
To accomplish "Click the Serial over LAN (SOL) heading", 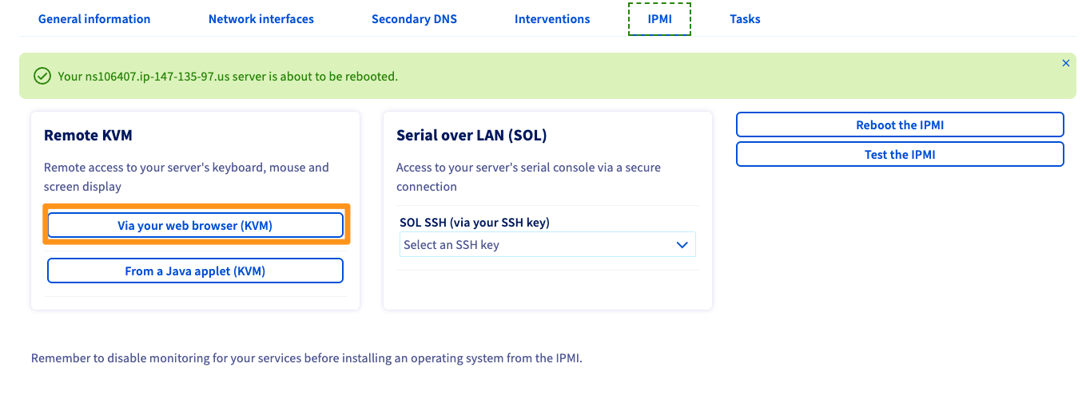I will click(471, 135).
